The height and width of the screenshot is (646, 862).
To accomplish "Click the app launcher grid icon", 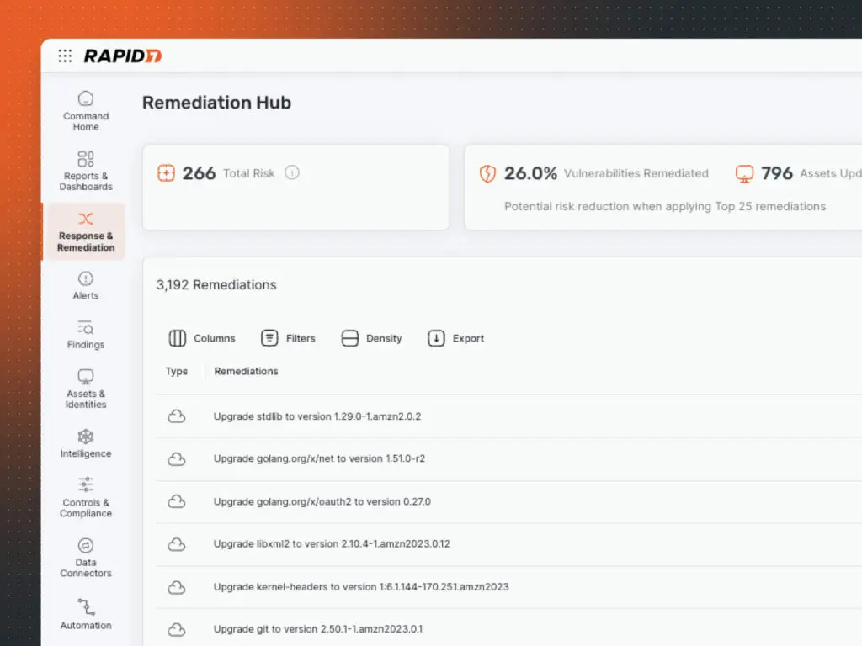I will [65, 56].
